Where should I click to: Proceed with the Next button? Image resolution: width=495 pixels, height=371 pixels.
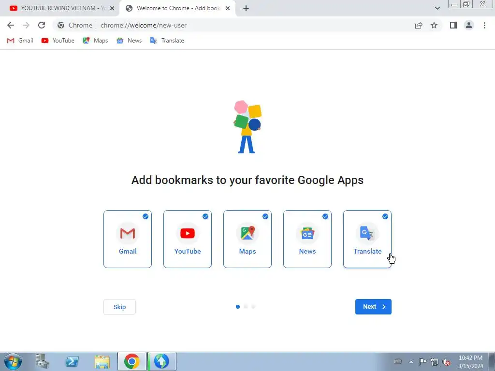(x=373, y=307)
